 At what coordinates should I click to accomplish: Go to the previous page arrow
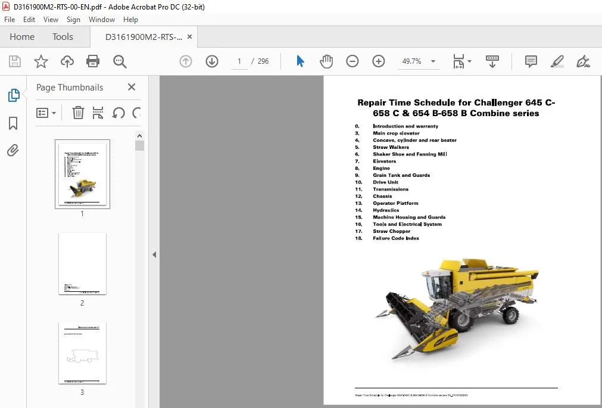186,61
